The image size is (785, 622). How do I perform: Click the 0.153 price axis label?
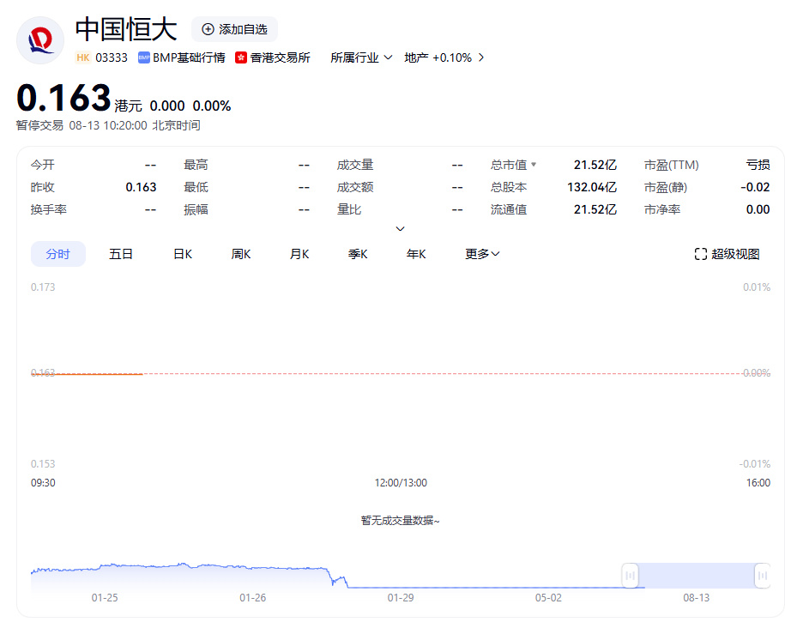pos(43,464)
